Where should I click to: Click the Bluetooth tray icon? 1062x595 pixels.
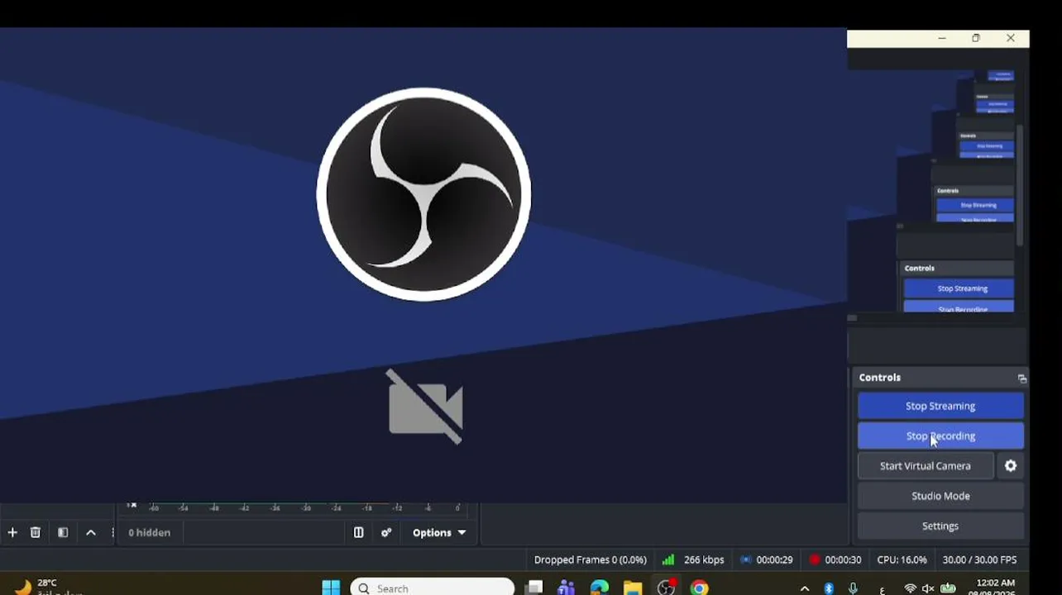[829, 588]
